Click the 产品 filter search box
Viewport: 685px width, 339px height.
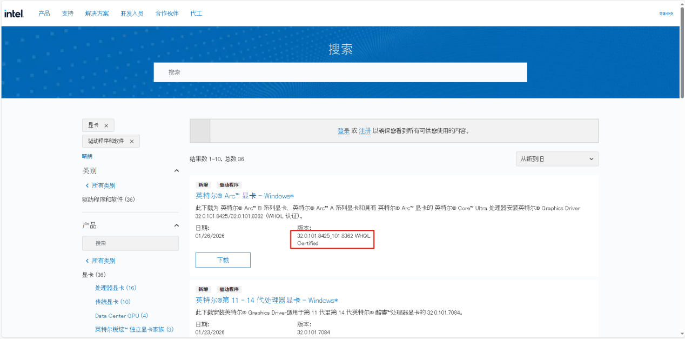click(x=130, y=243)
